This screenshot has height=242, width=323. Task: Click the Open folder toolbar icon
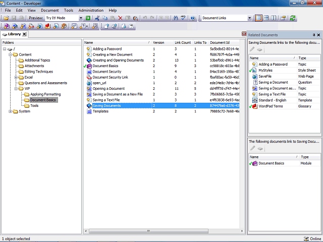point(7,18)
